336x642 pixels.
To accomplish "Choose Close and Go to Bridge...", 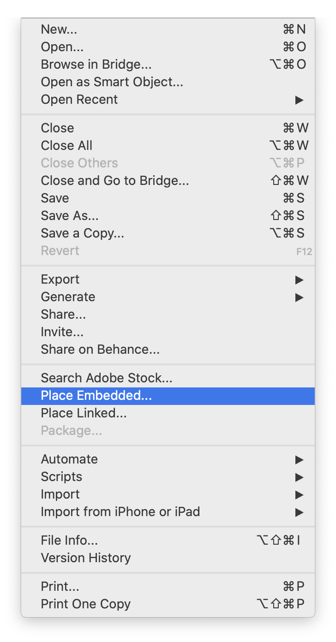I will [168, 181].
